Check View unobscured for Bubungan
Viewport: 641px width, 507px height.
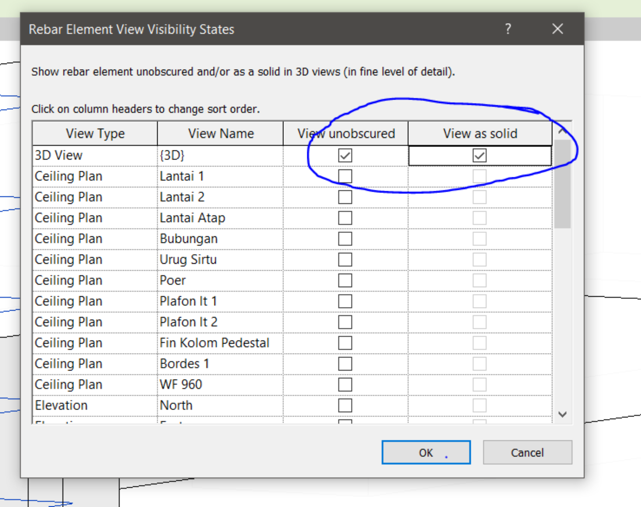coord(344,239)
